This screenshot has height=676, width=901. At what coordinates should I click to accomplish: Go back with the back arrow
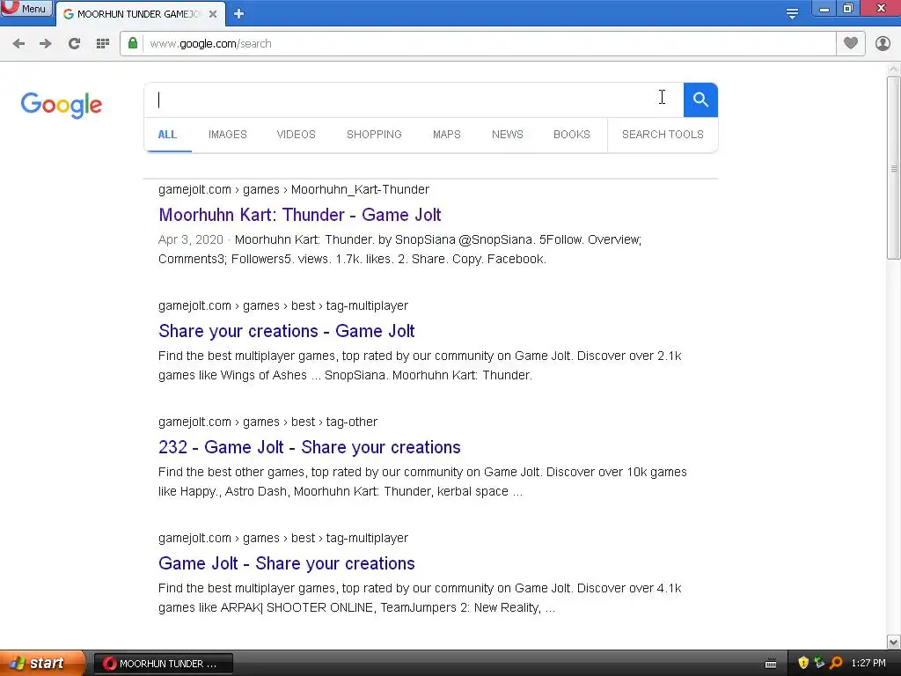tap(18, 44)
